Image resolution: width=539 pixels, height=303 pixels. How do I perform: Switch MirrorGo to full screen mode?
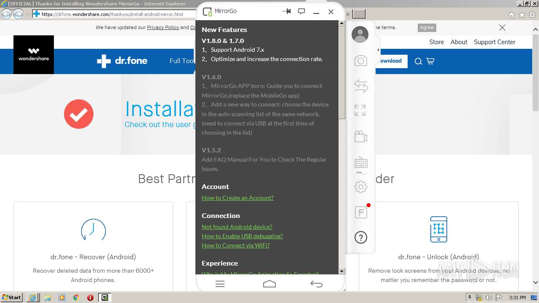tap(360, 110)
